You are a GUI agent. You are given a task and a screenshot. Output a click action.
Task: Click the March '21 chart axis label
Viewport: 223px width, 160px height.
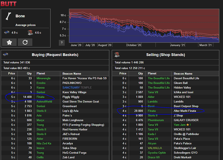(x=205, y=45)
